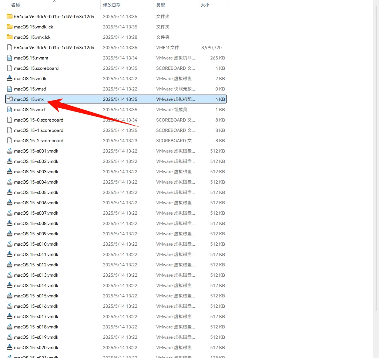Image resolution: width=379 pixels, height=358 pixels.
Task: Click the file name macOS 15-s018.vmdk
Action: (x=36, y=327)
